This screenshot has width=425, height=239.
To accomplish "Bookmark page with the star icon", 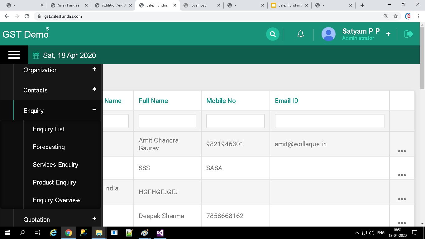I will 396,16.
